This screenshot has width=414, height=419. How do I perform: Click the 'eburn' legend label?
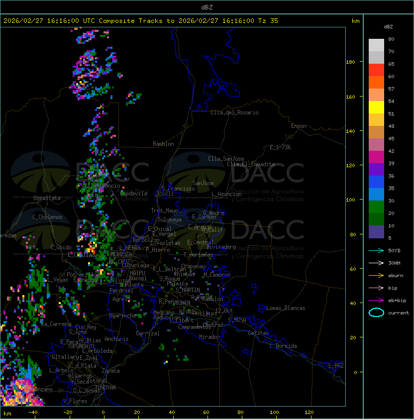pos(396,276)
